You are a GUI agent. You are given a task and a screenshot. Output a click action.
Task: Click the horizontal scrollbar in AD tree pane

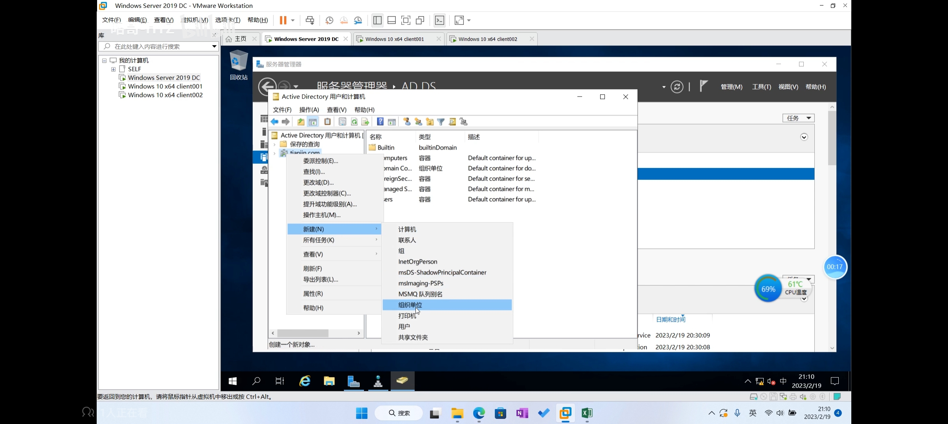[303, 333]
